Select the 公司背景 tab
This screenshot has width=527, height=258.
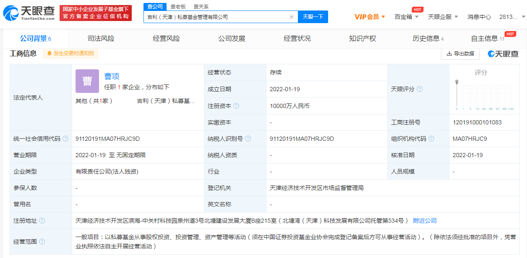pyautogui.click(x=35, y=39)
